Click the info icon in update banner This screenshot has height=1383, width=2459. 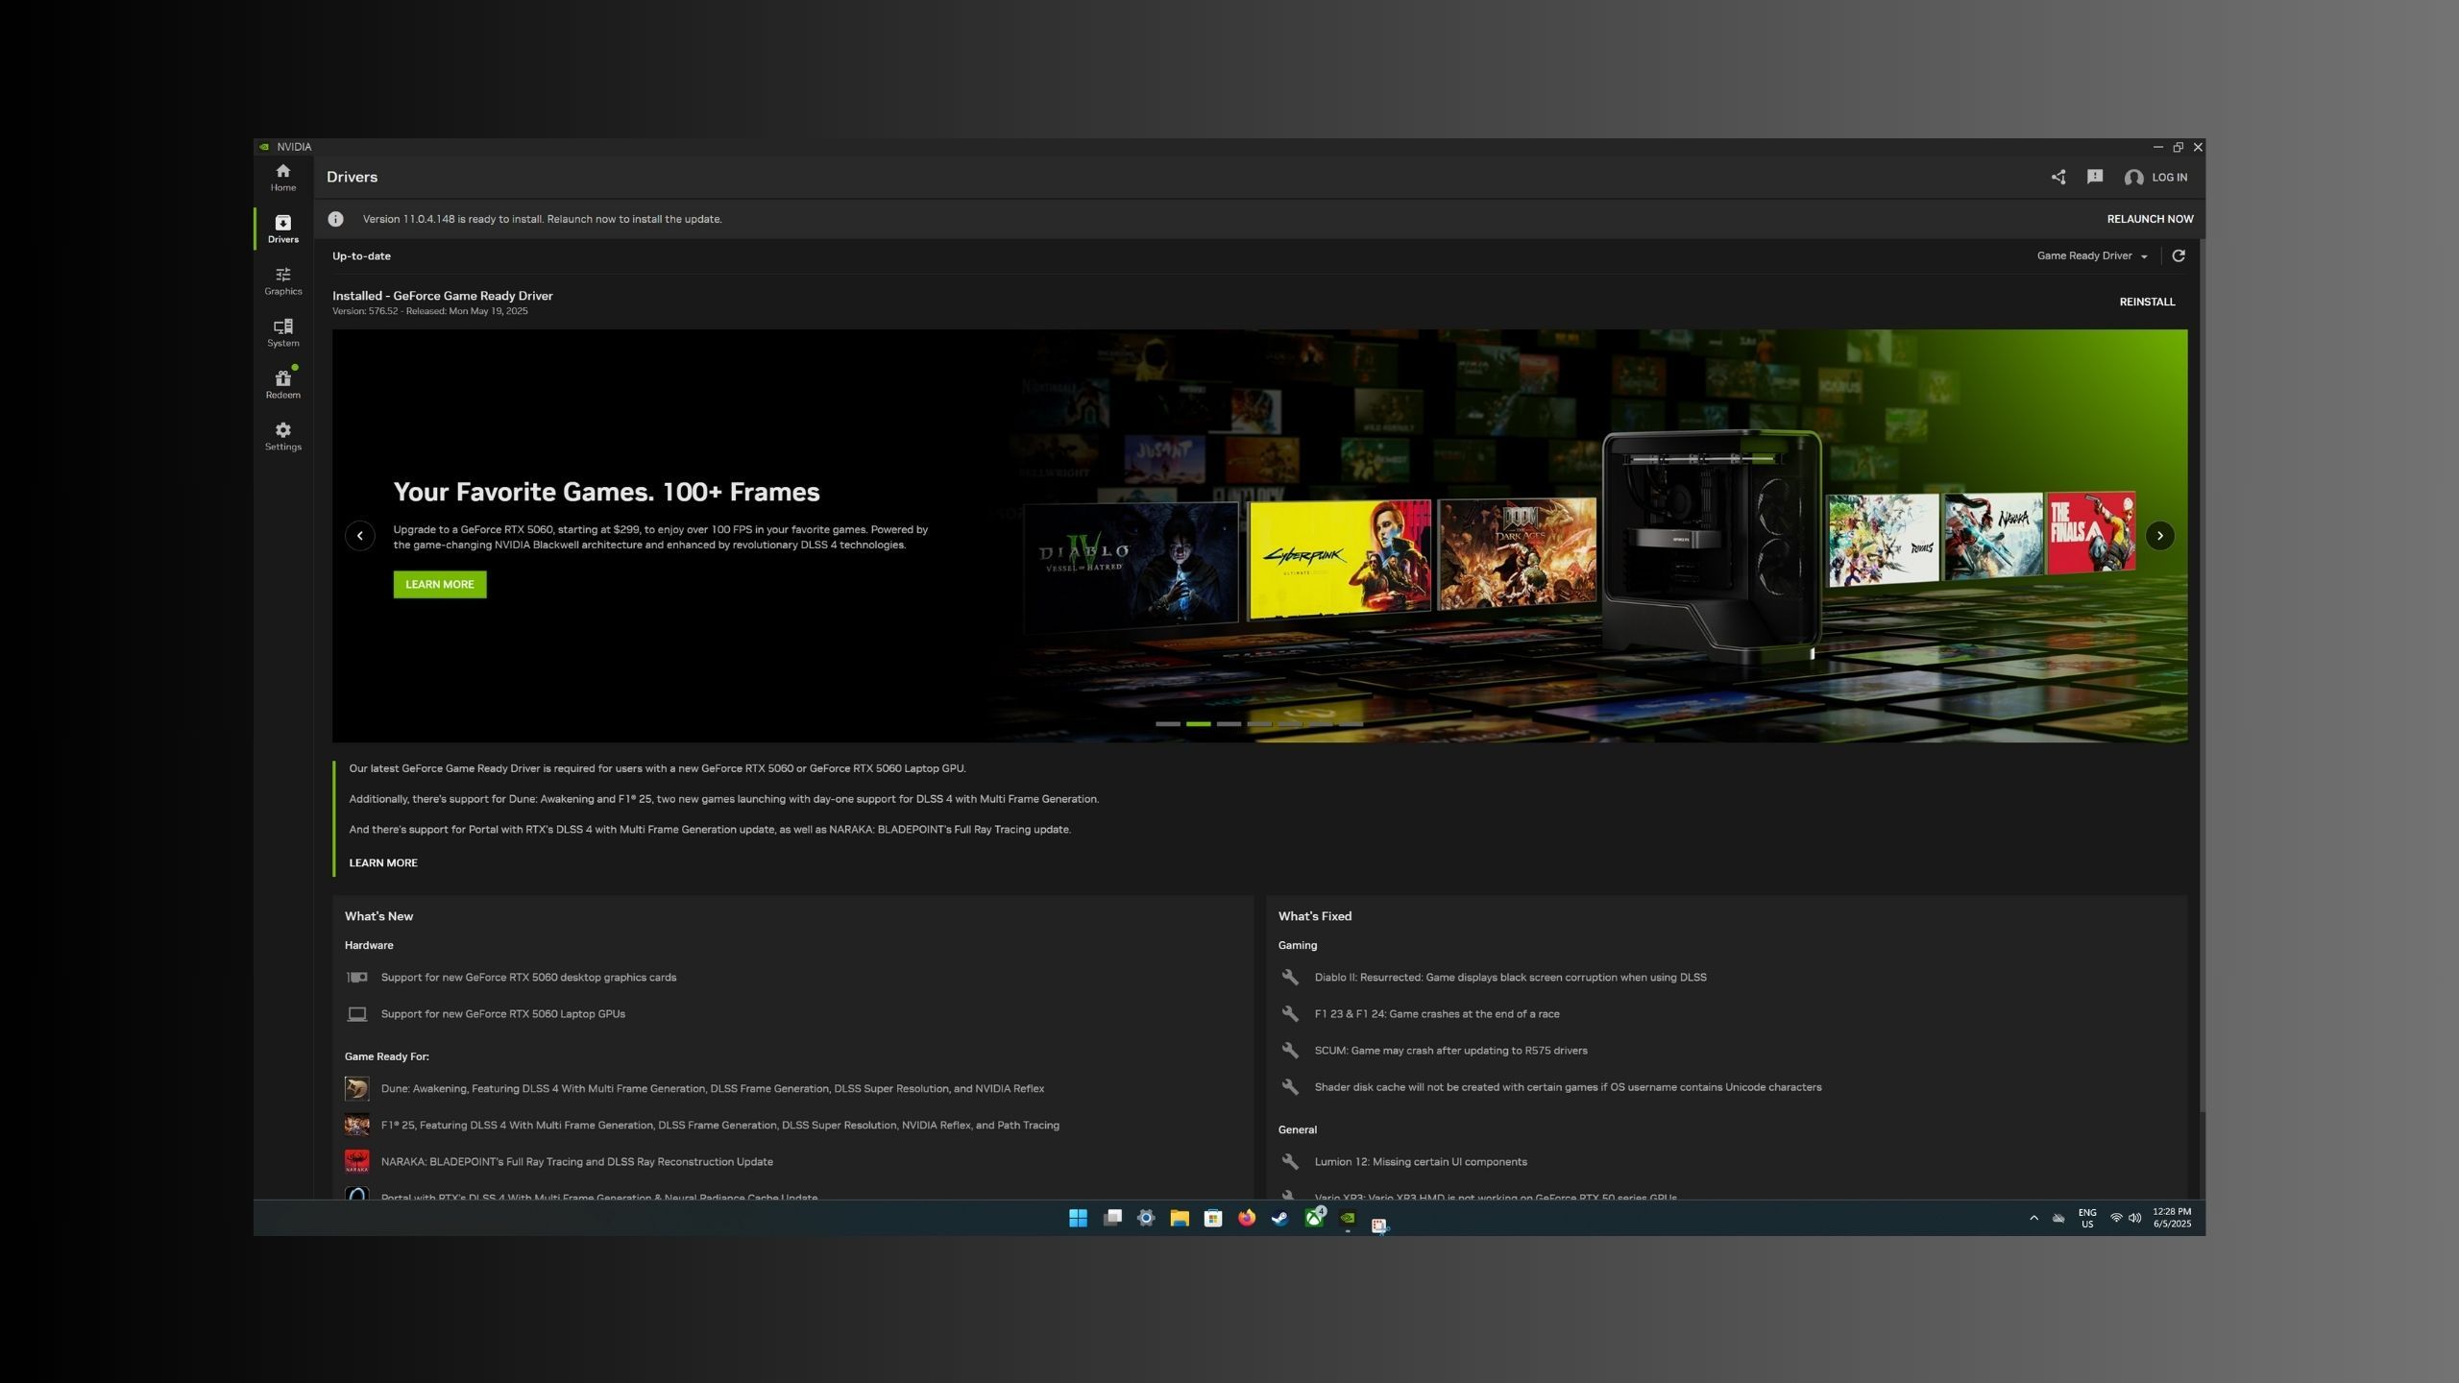(335, 219)
